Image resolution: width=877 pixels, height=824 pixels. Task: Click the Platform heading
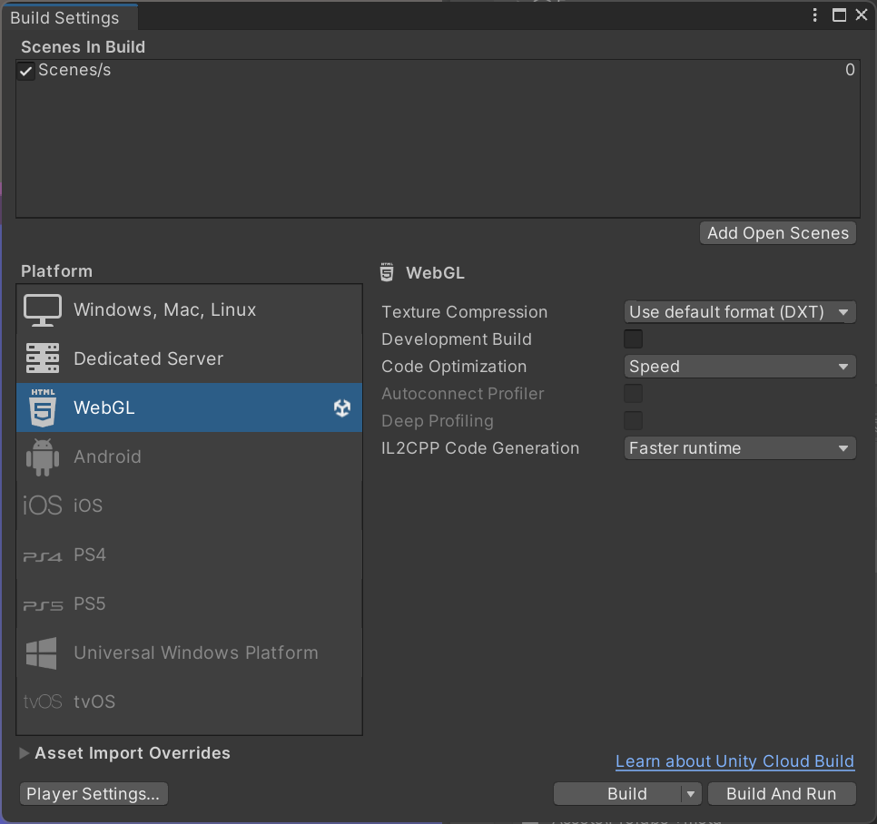point(56,271)
